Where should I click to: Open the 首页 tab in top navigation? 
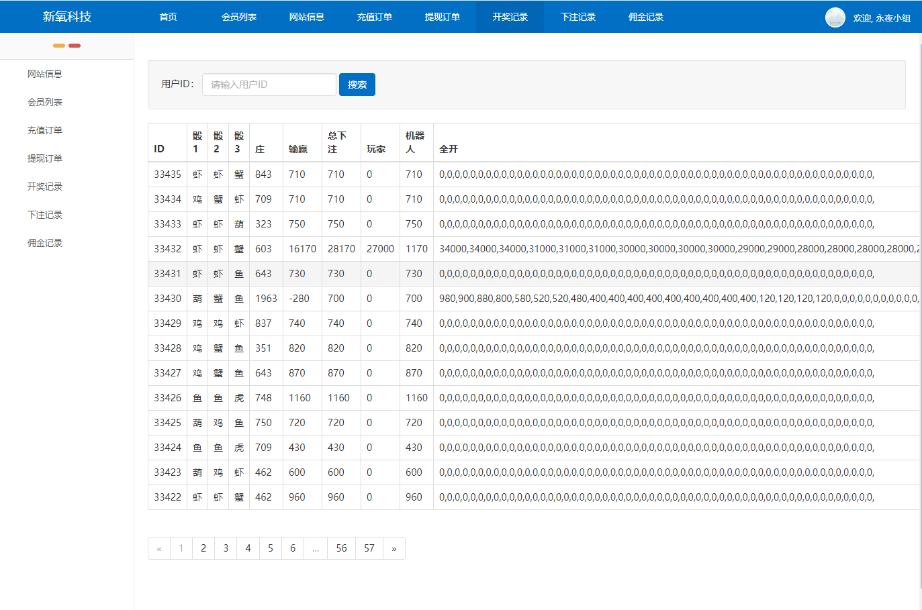(168, 17)
